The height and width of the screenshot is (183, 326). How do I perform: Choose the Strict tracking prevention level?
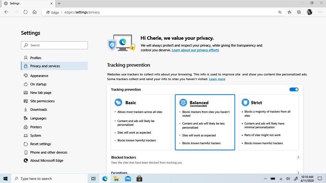tap(269, 122)
